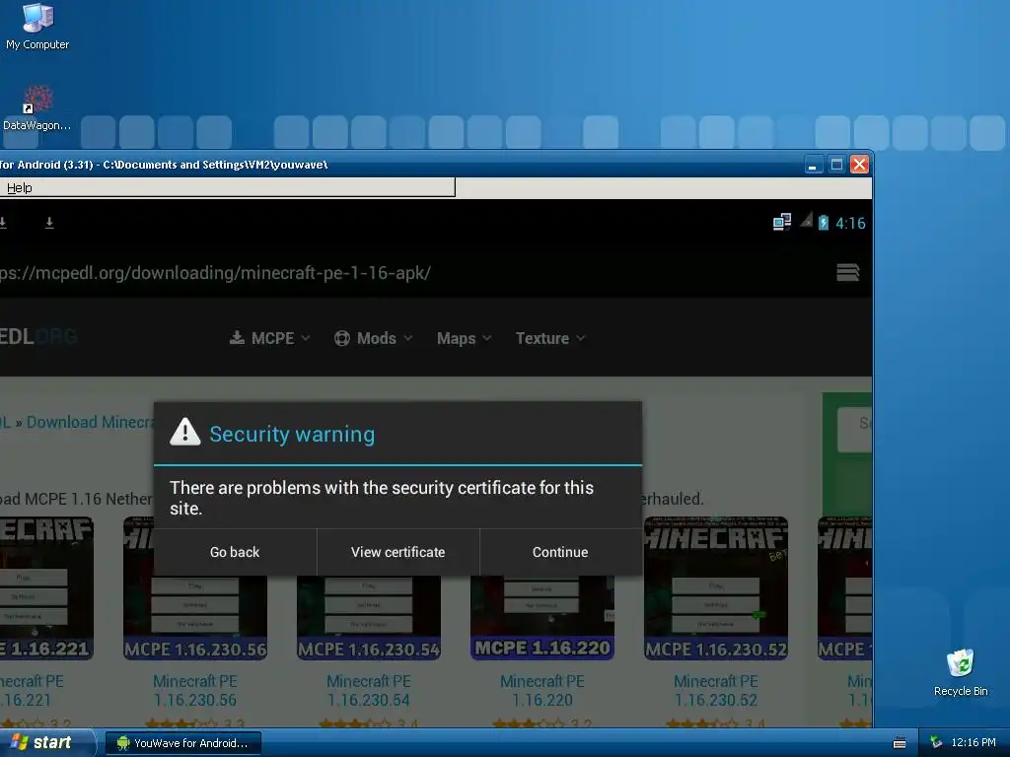Open DataWagon desktop shortcut

(37, 108)
